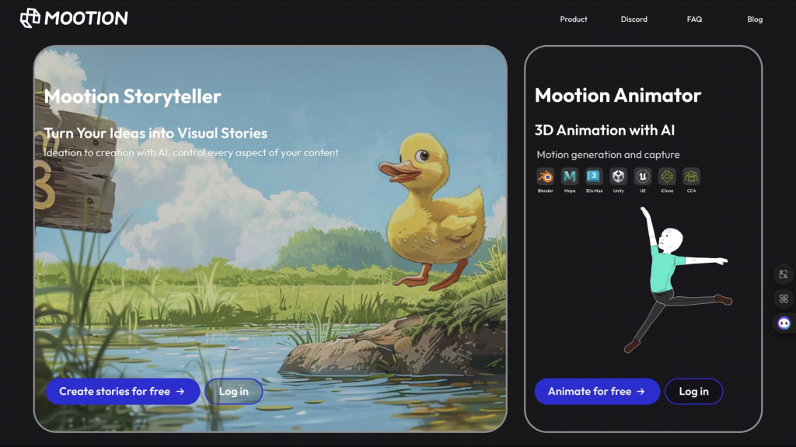Click Animate for free button
Image resolution: width=796 pixels, height=447 pixels.
[x=597, y=391]
